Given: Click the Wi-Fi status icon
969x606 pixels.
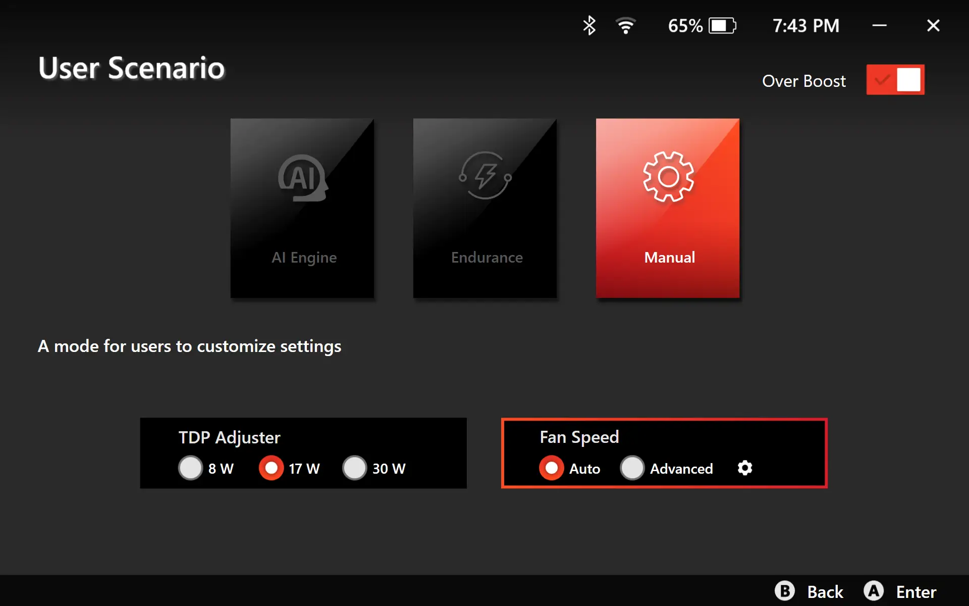Looking at the screenshot, I should pos(625,26).
